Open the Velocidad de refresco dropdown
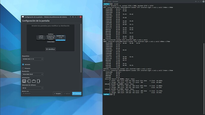The width and height of the screenshot is (205, 115). pyautogui.click(x=33, y=88)
